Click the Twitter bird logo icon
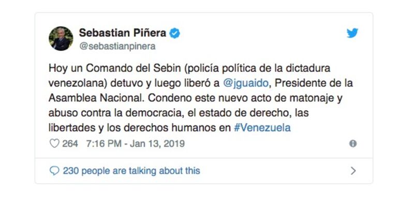Screen dimensions: 414x220 (352, 33)
